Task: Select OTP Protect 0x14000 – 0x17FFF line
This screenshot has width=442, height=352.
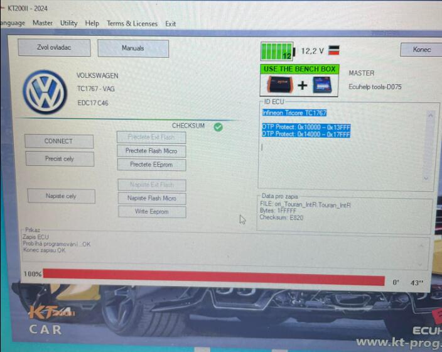Action: tap(306, 134)
